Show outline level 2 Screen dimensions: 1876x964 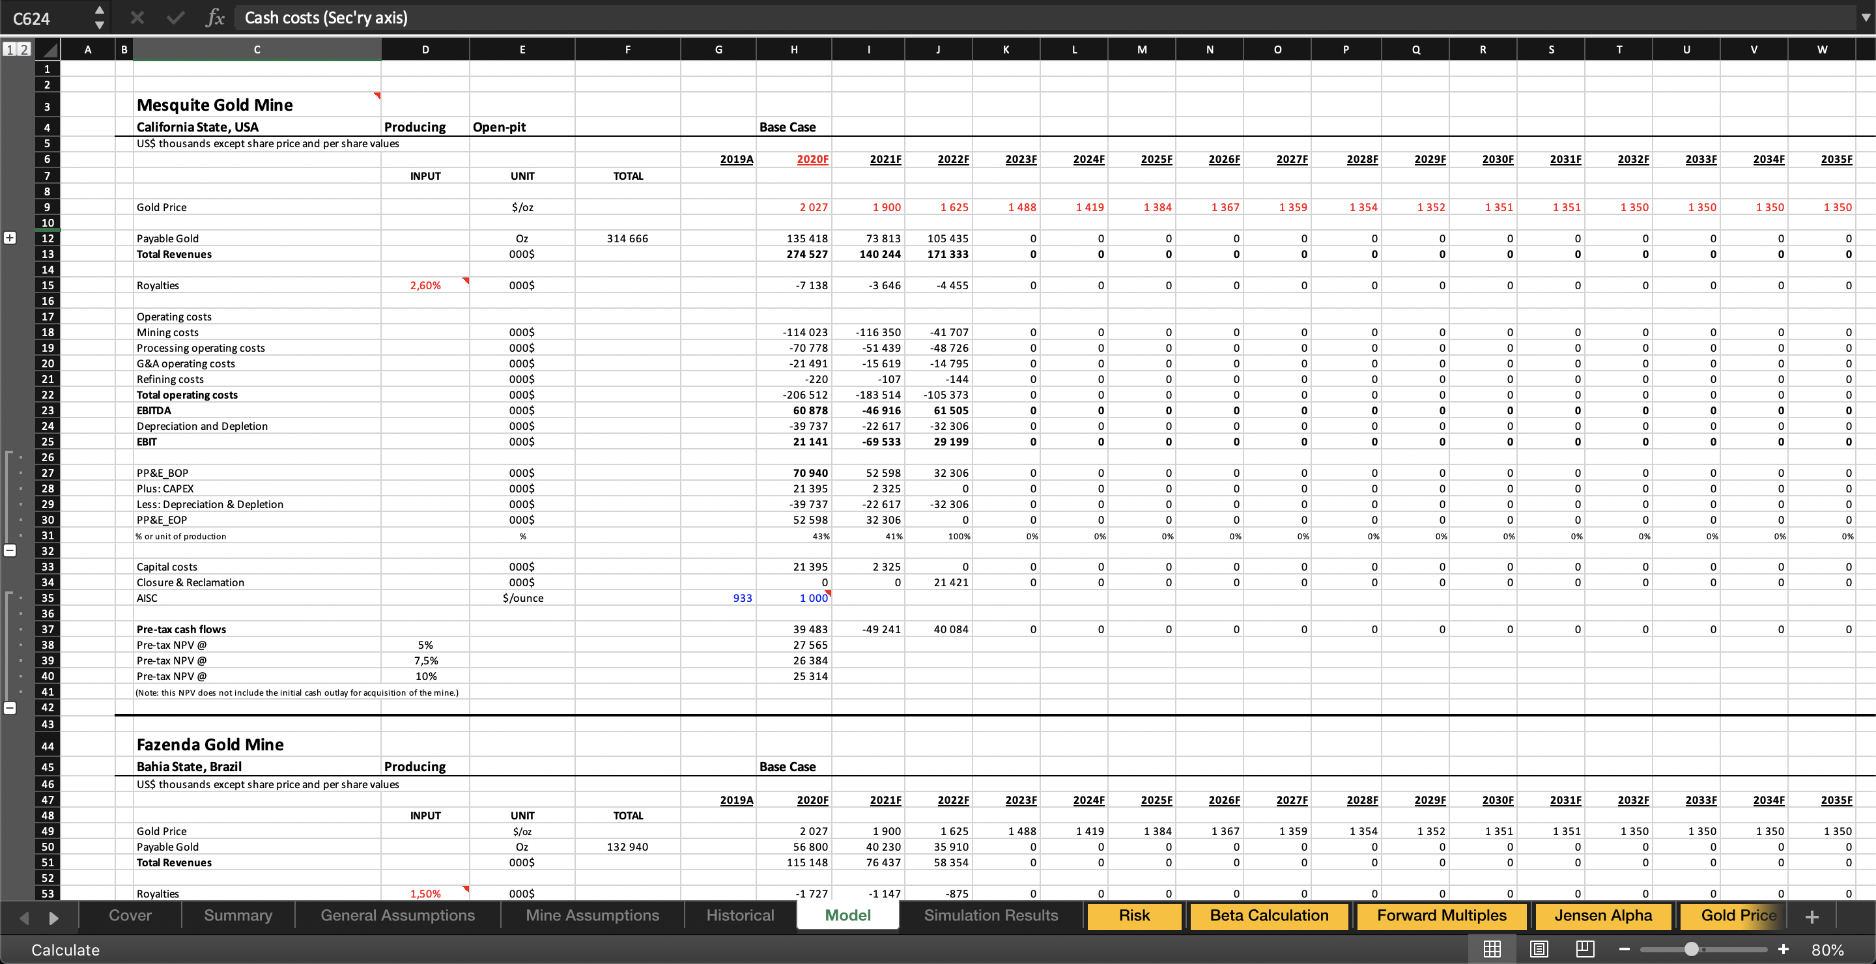(x=24, y=50)
